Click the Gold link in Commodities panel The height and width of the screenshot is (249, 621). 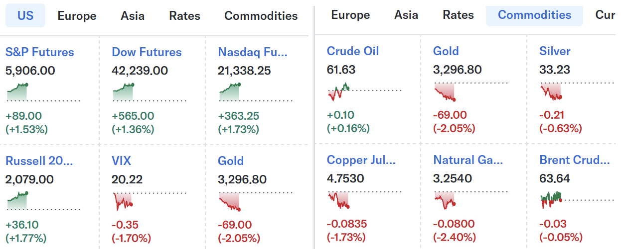click(x=446, y=51)
